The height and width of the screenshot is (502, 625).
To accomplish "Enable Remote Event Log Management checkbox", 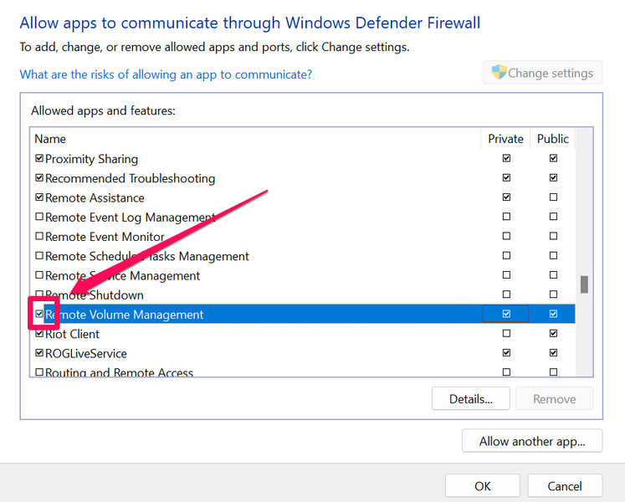I will tap(39, 218).
